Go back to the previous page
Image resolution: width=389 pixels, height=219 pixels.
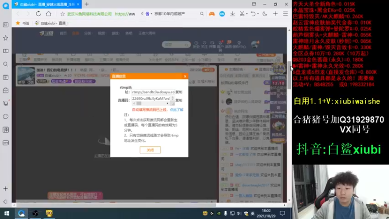18,14
